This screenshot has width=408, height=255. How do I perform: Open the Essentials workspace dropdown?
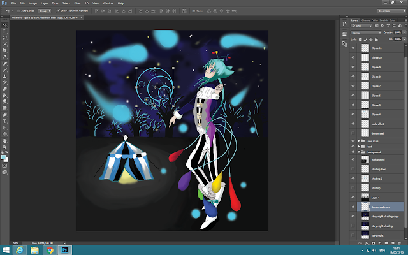(391, 11)
